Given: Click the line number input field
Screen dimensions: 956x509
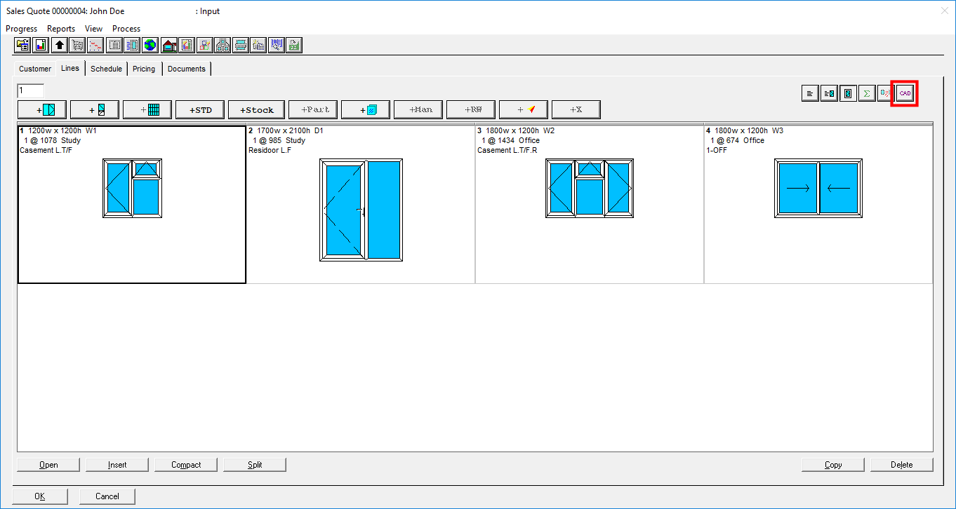Looking at the screenshot, I should 31,90.
